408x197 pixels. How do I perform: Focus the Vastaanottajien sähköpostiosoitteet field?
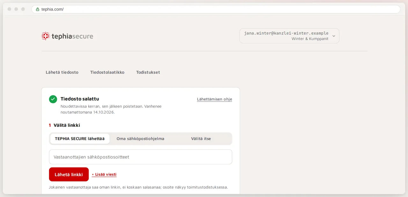[x=141, y=157]
